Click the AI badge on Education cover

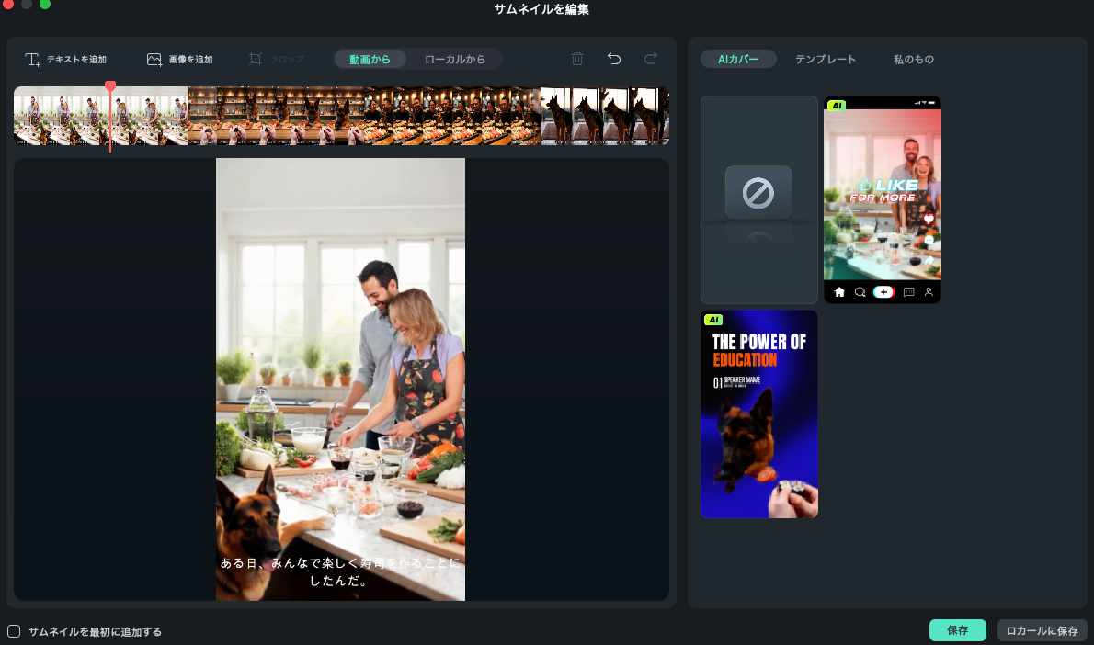tap(712, 320)
